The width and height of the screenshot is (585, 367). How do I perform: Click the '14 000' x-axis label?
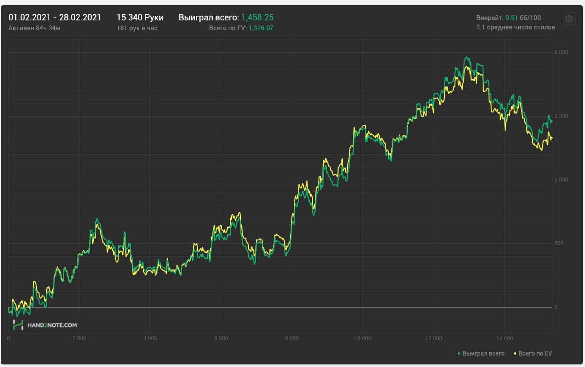click(504, 339)
